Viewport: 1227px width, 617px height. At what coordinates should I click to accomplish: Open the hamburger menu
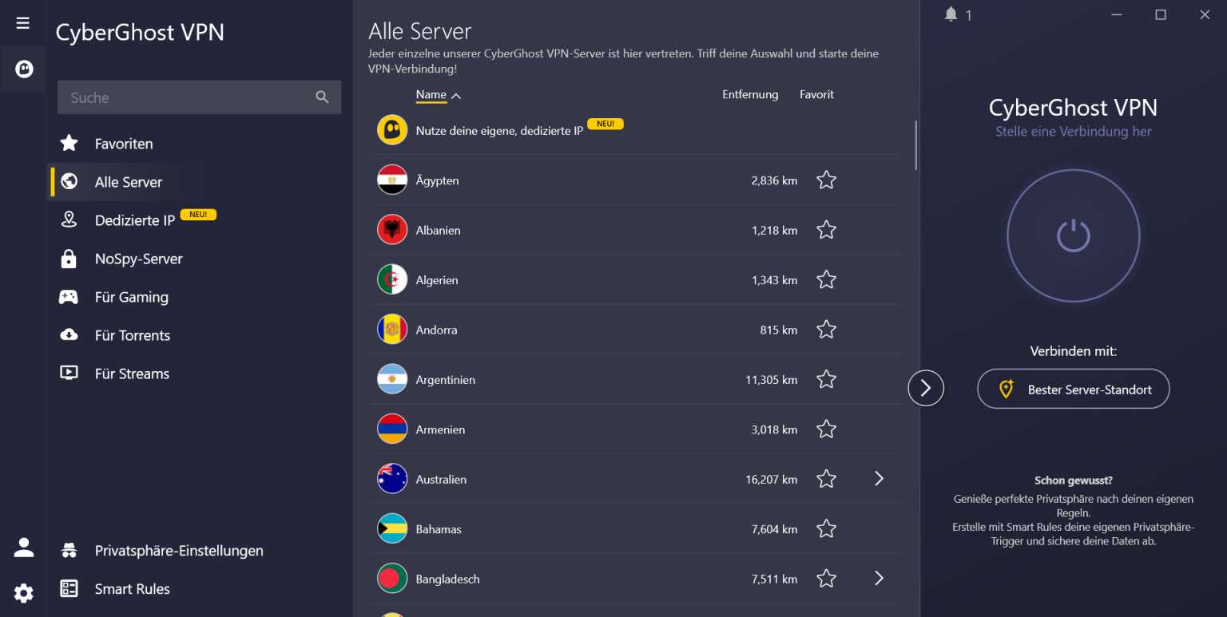tap(22, 22)
